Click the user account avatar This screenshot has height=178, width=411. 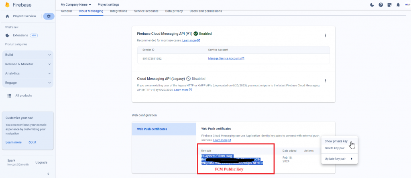(407, 5)
